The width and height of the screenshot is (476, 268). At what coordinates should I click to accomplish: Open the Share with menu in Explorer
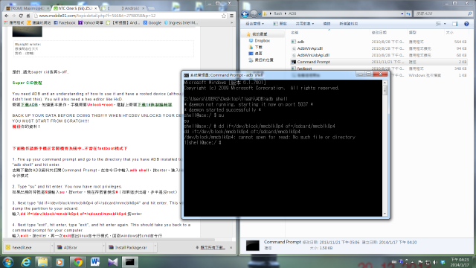click(305, 24)
